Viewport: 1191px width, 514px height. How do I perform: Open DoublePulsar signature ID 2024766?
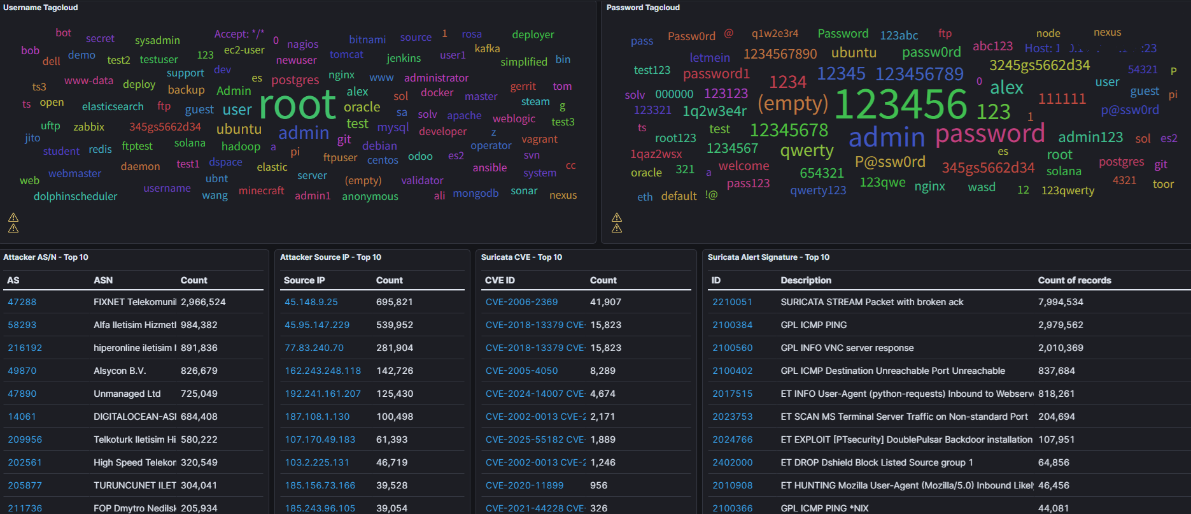click(x=732, y=439)
